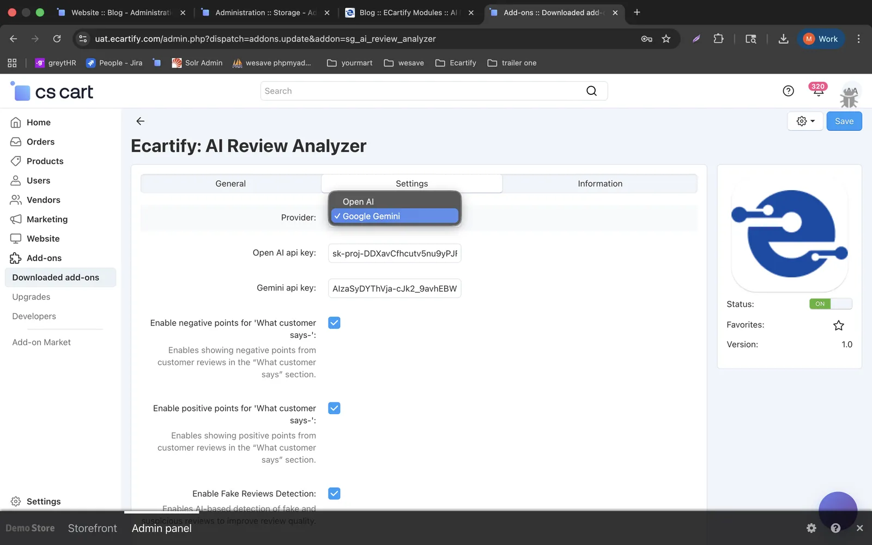Go to Vendors section
The height and width of the screenshot is (545, 872).
click(43, 200)
